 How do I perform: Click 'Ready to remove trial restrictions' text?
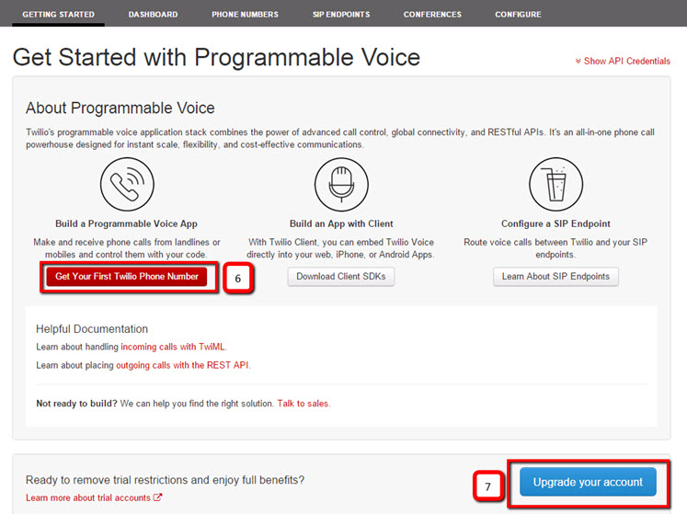pyautogui.click(x=166, y=480)
